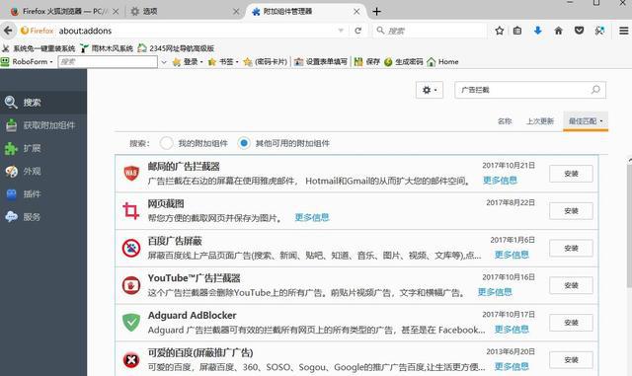Click the RoboForm Home button
This screenshot has width=632, height=376.
coord(442,61)
